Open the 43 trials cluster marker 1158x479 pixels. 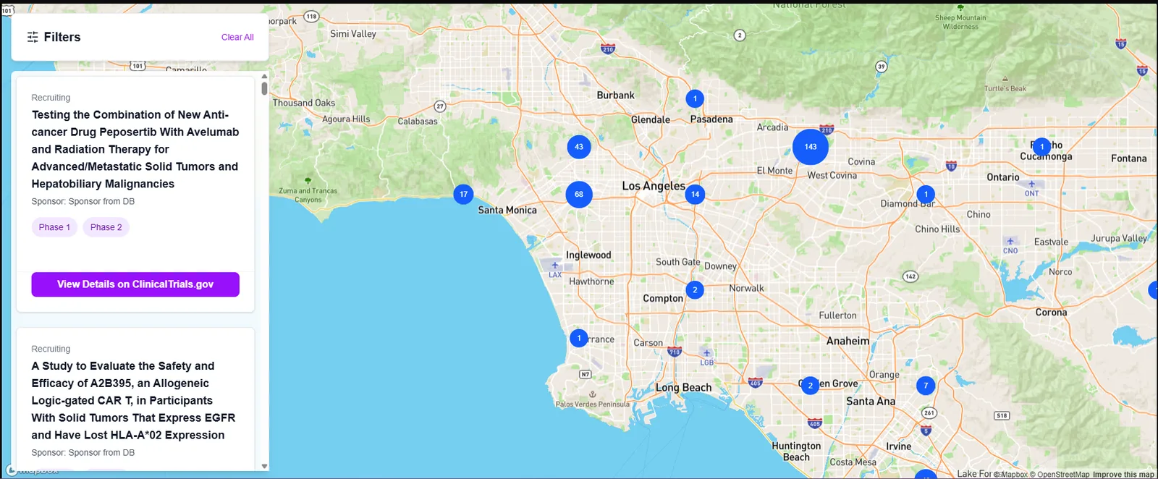click(579, 147)
